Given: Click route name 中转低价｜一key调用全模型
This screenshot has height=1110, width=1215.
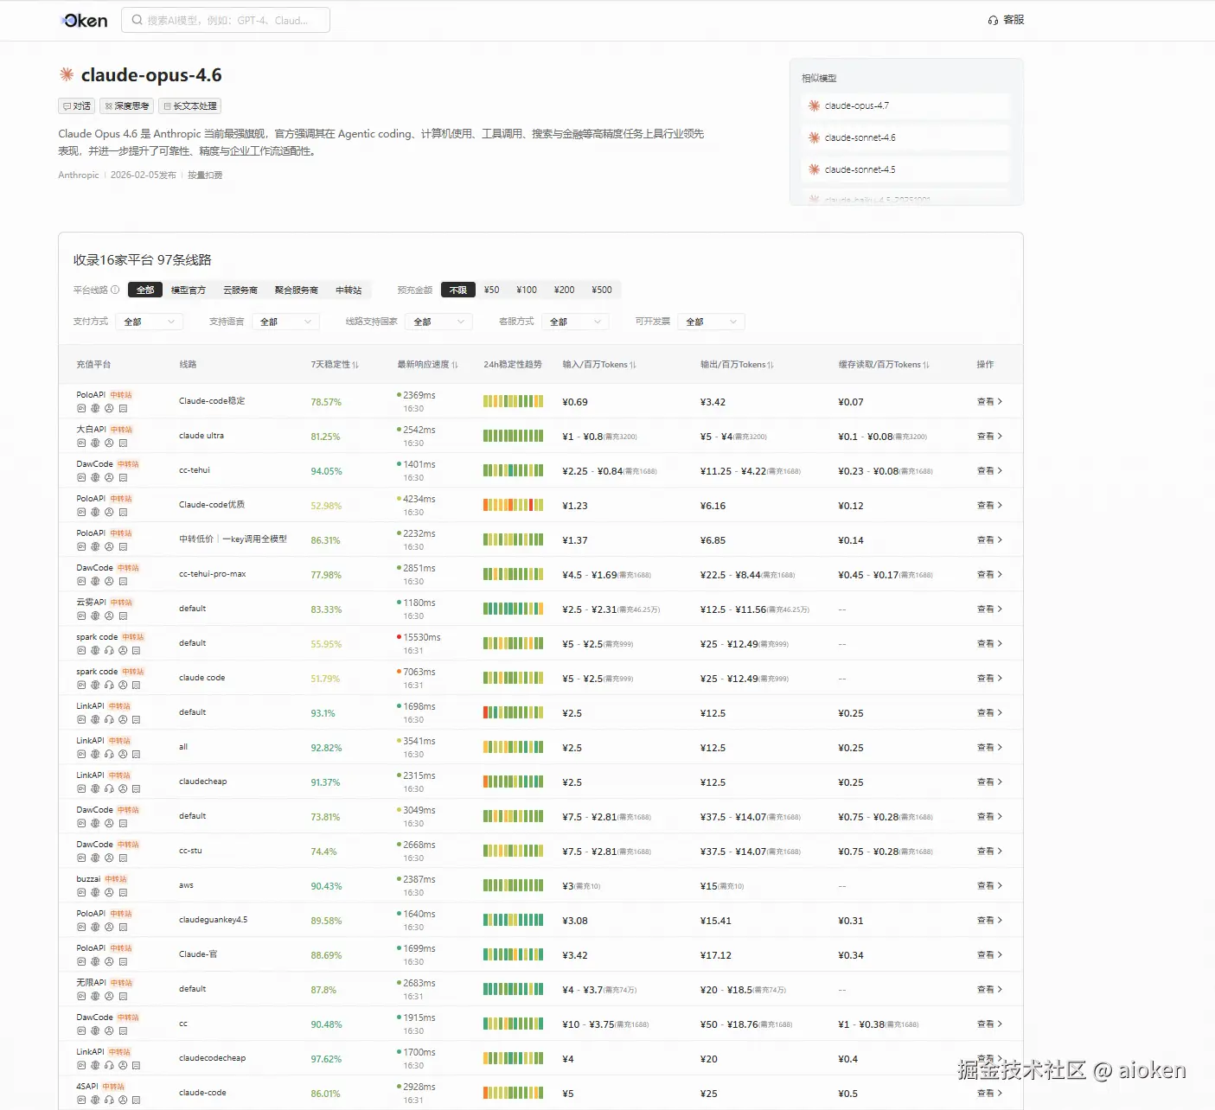Looking at the screenshot, I should (x=233, y=539).
